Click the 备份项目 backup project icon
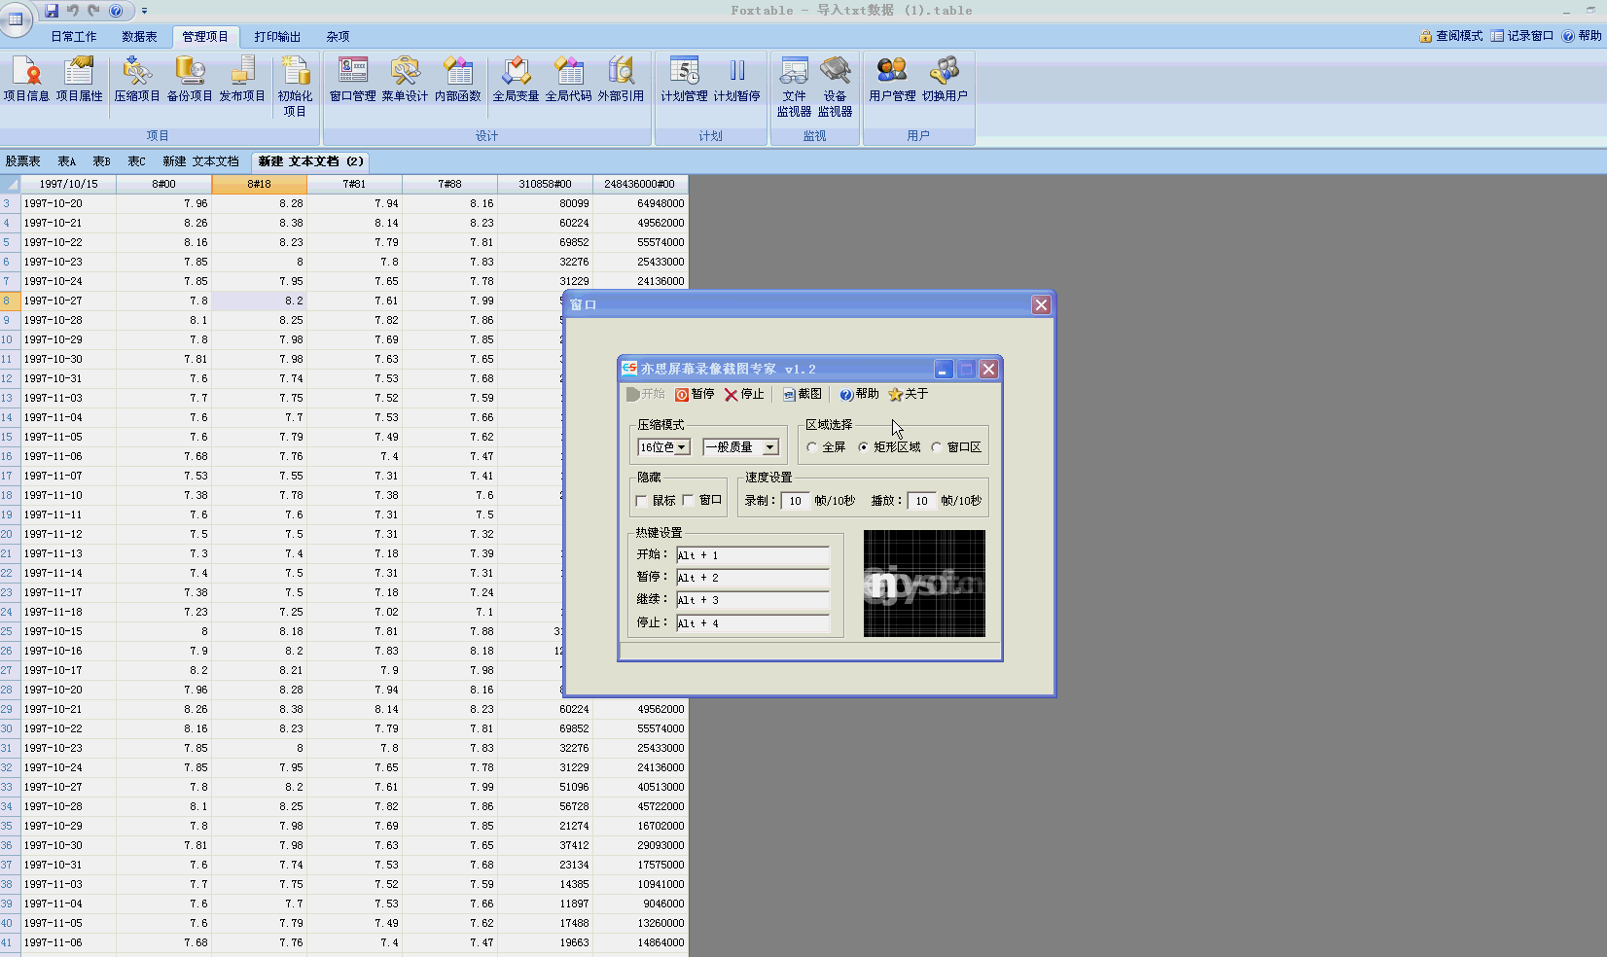1607x957 pixels. [x=190, y=79]
